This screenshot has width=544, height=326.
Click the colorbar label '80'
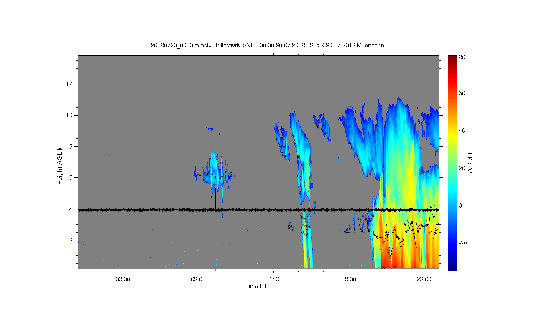pyautogui.click(x=462, y=57)
